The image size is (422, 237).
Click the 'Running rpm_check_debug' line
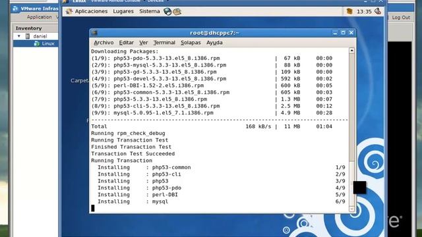pos(128,133)
